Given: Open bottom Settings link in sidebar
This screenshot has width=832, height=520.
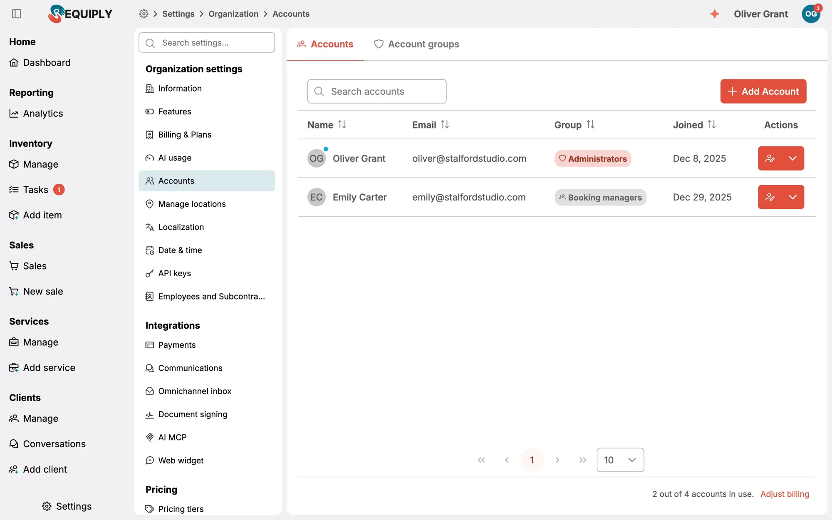Looking at the screenshot, I should coord(67,506).
